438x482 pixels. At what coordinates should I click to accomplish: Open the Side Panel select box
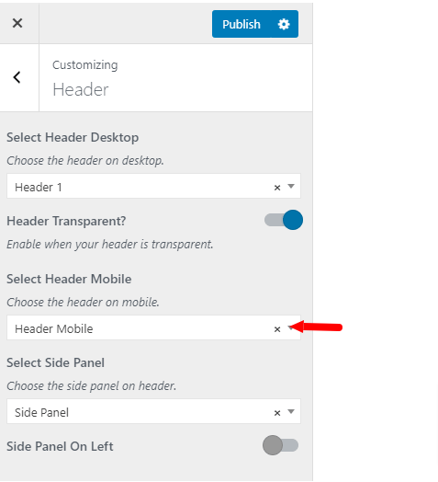click(153, 411)
